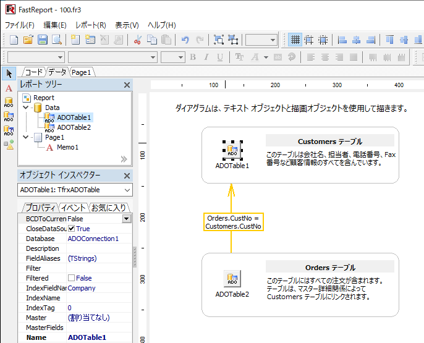Open the レポート(R) menu
424x343 pixels.
[90, 25]
